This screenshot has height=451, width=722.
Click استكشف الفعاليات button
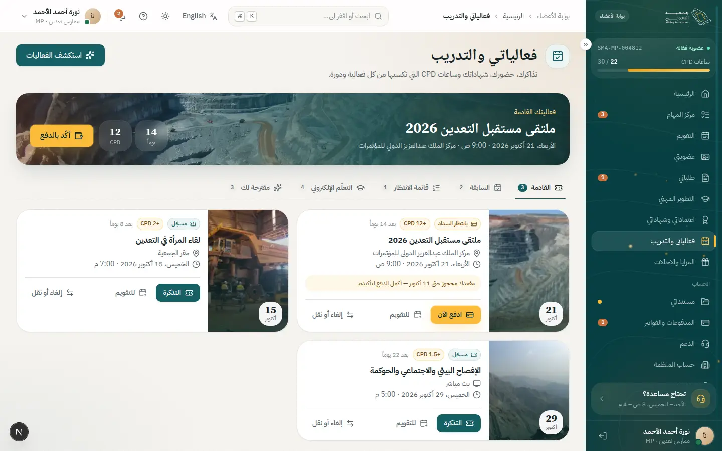pos(60,55)
